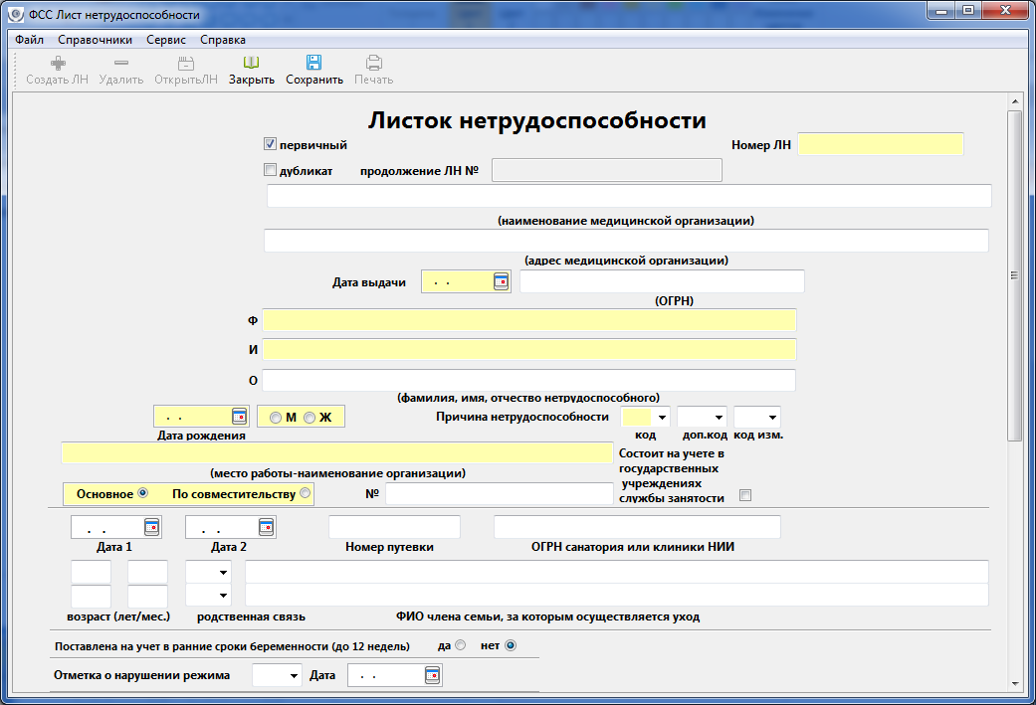Viewport: 1036px width, 705px height.
Task: Select gender Ж radio button
Action: [310, 418]
